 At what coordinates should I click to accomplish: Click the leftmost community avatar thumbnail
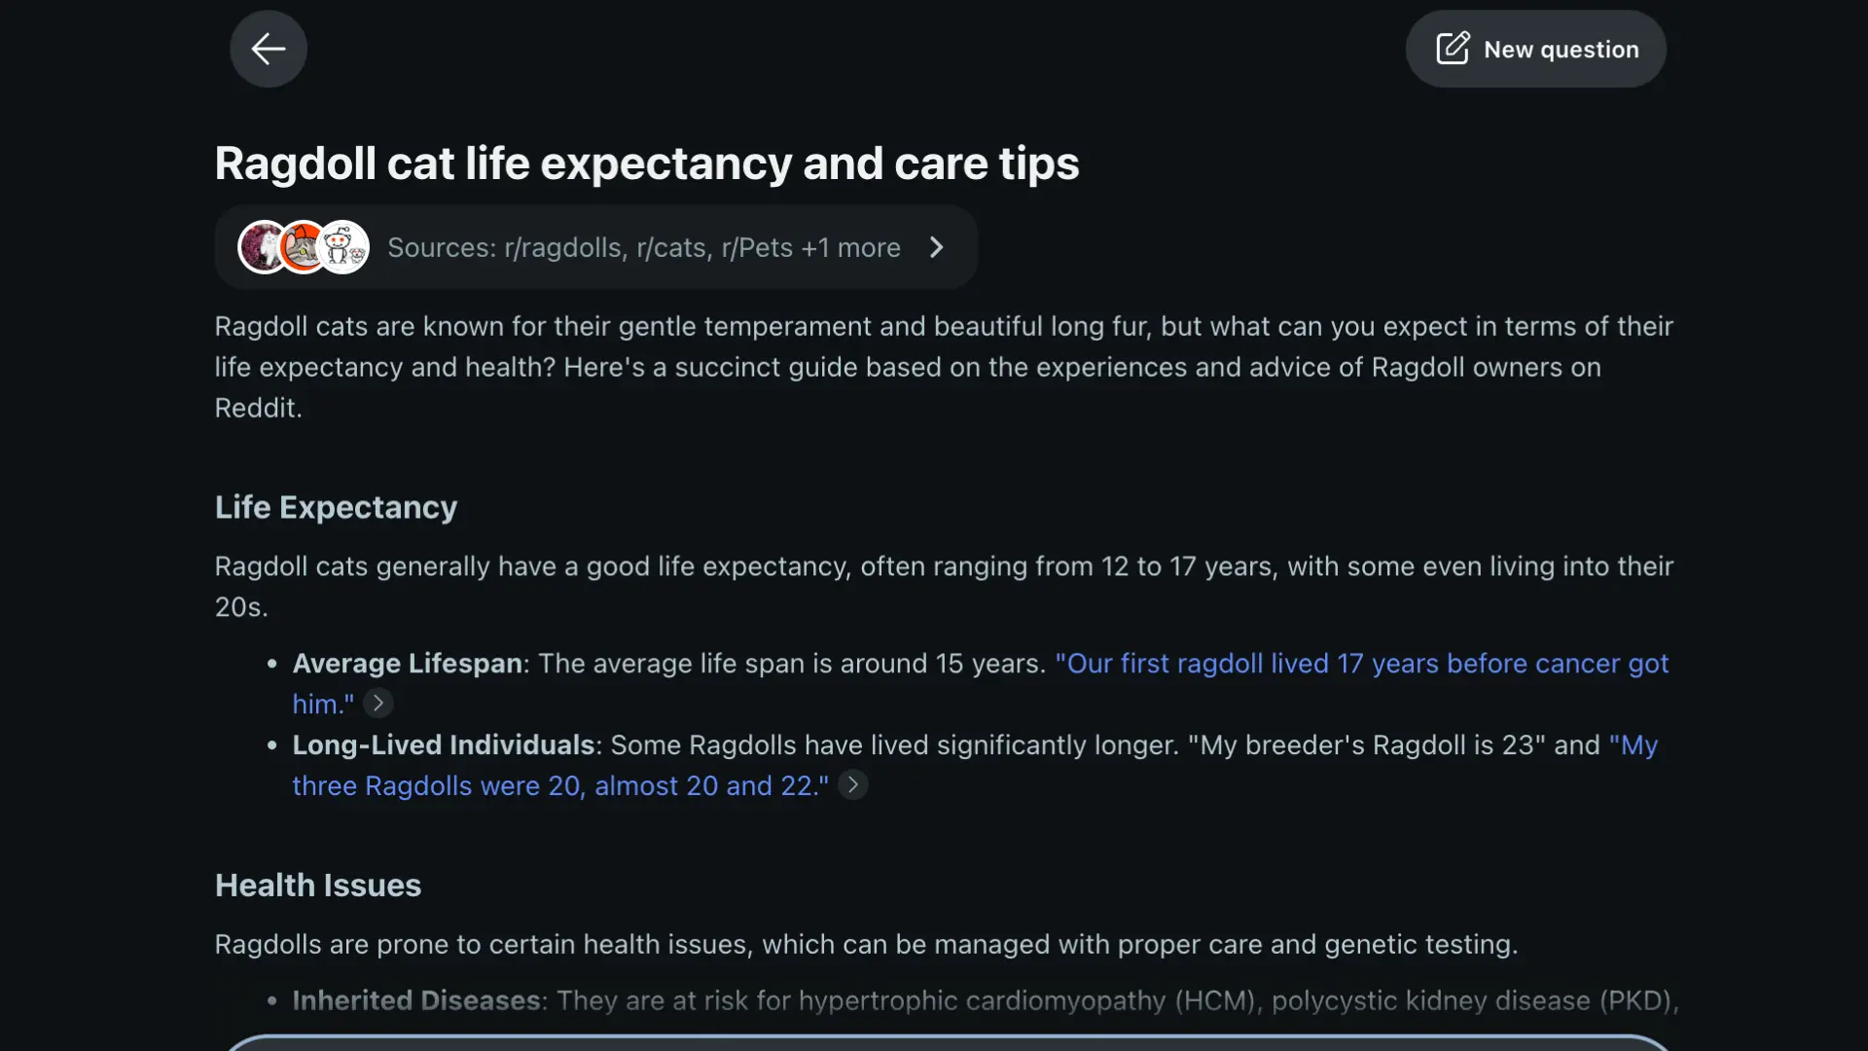pos(263,247)
